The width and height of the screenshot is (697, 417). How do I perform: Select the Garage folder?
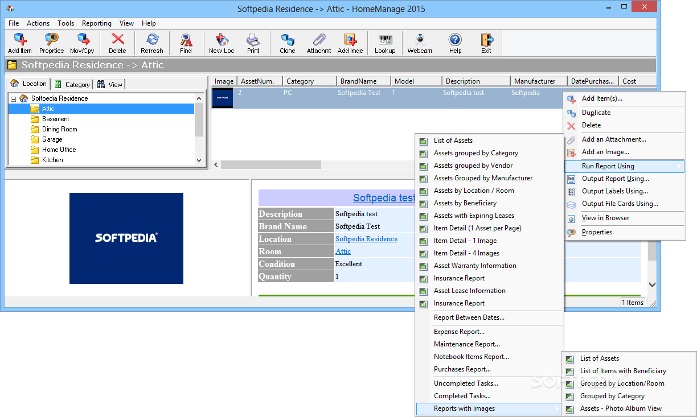click(52, 139)
